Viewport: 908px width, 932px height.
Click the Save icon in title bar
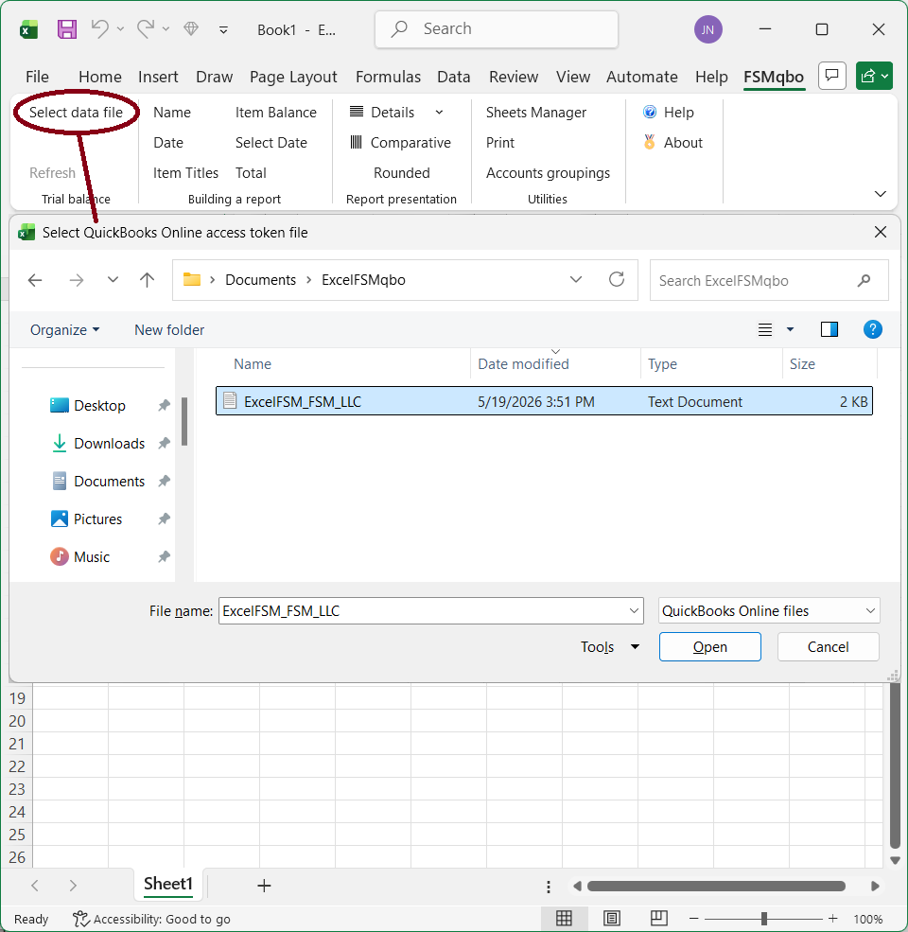[x=66, y=29]
